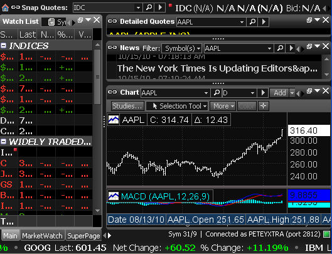Click the Watch List vertical scrollbar thumb
This screenshot has width=332, height=254.
tap(97, 77)
